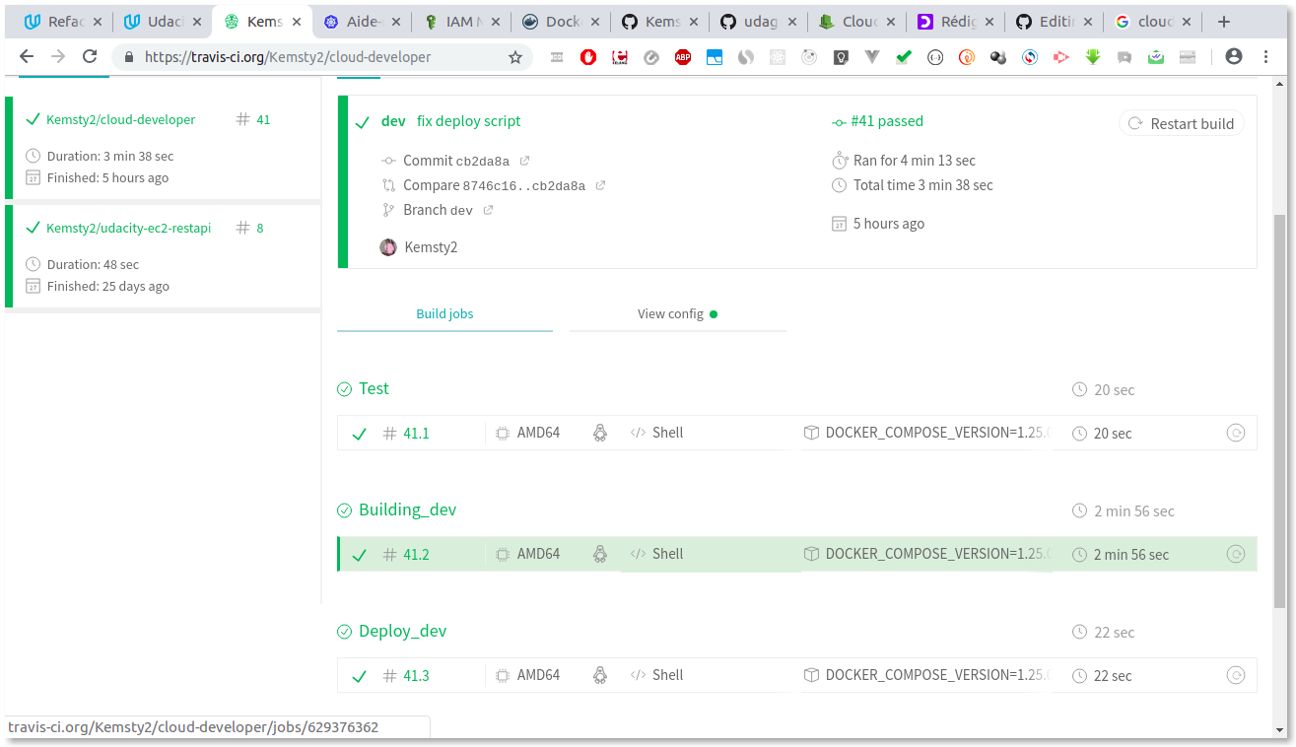1296x747 pixels.
Task: Open the green download-arrow extension icon
Action: tap(1093, 57)
